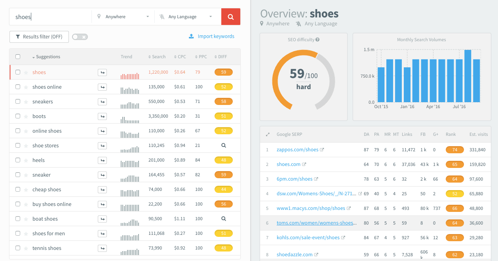Click magnifier to check boat shoes difficulty
The width and height of the screenshot is (498, 261).
pos(224,219)
